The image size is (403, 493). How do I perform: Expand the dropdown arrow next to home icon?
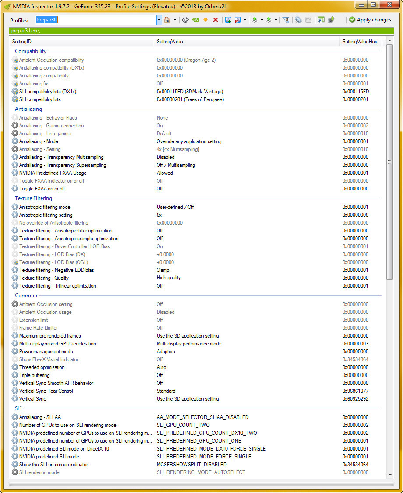tap(175, 20)
